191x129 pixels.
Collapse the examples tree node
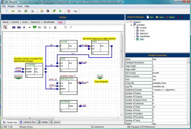[x=131, y=25]
